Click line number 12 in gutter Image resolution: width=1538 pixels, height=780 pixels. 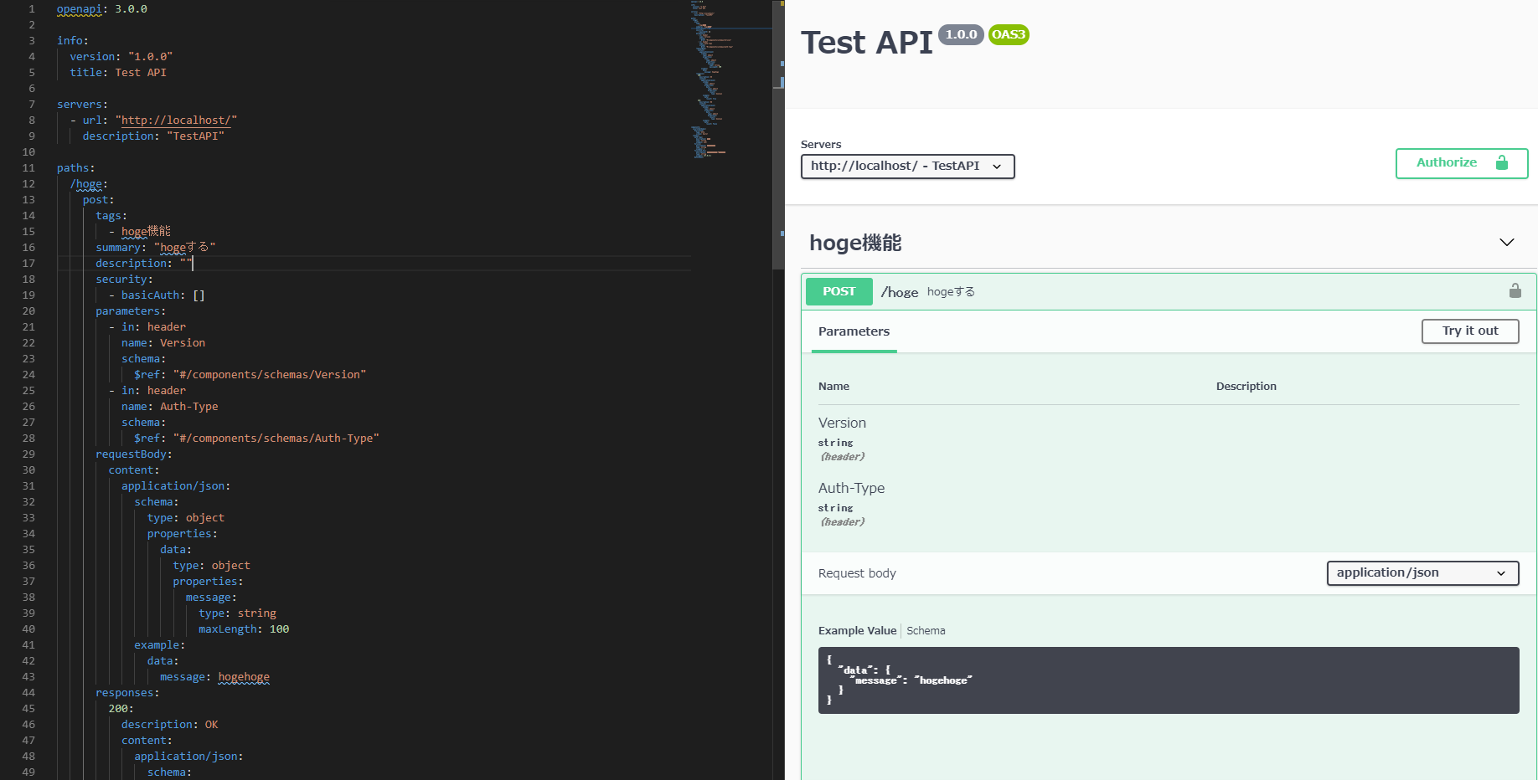click(x=28, y=184)
